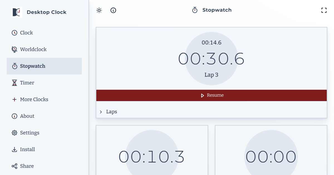Screen dimensions: 334x175
Task: Select Stopwatch in the navigation menu
Action: pos(33,66)
